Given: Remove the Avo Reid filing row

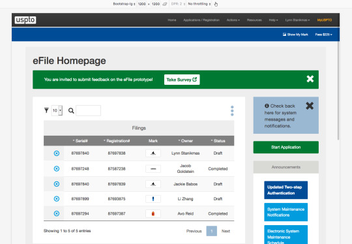Looking at the screenshot, I should [x=57, y=213].
